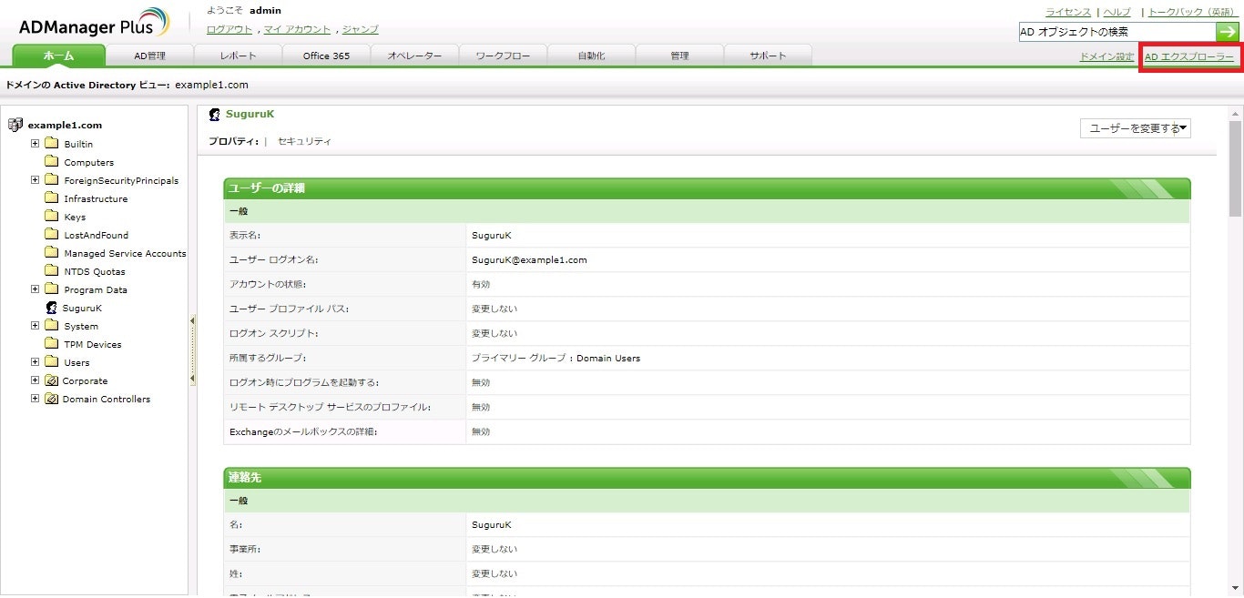Image resolution: width=1244 pixels, height=598 pixels.
Task: Click the Managed Service Accounts folder icon
Action: (52, 253)
